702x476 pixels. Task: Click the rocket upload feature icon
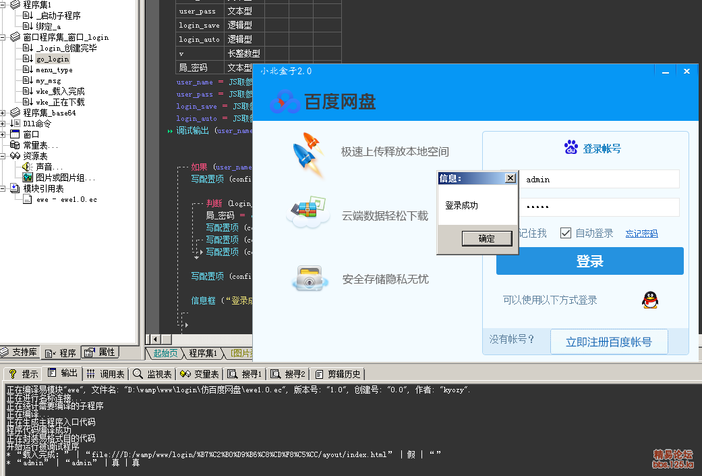coord(306,153)
